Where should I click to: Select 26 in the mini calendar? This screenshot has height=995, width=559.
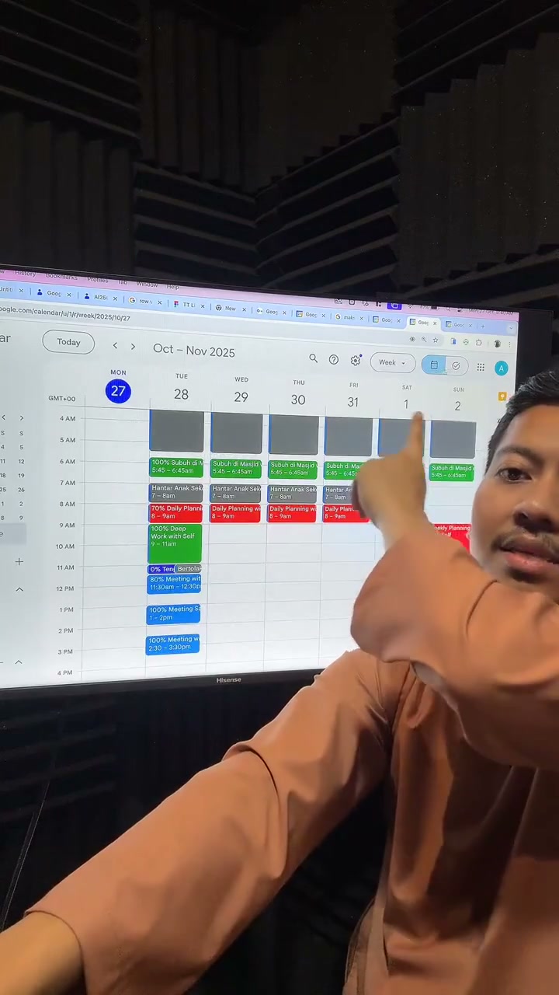(21, 490)
